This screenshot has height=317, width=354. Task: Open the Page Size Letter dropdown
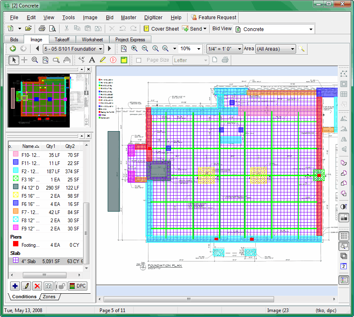[x=190, y=60]
